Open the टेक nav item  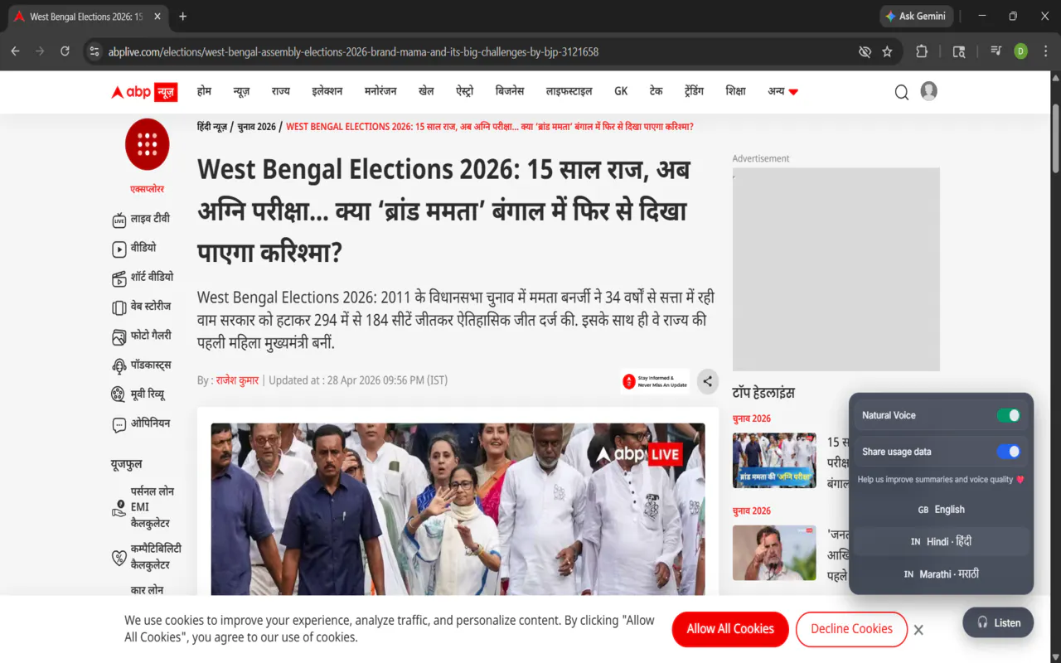[x=656, y=91]
